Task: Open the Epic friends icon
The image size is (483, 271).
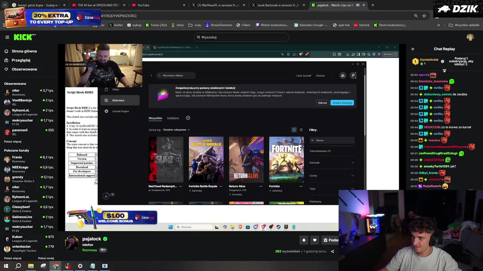Action: coord(343,76)
